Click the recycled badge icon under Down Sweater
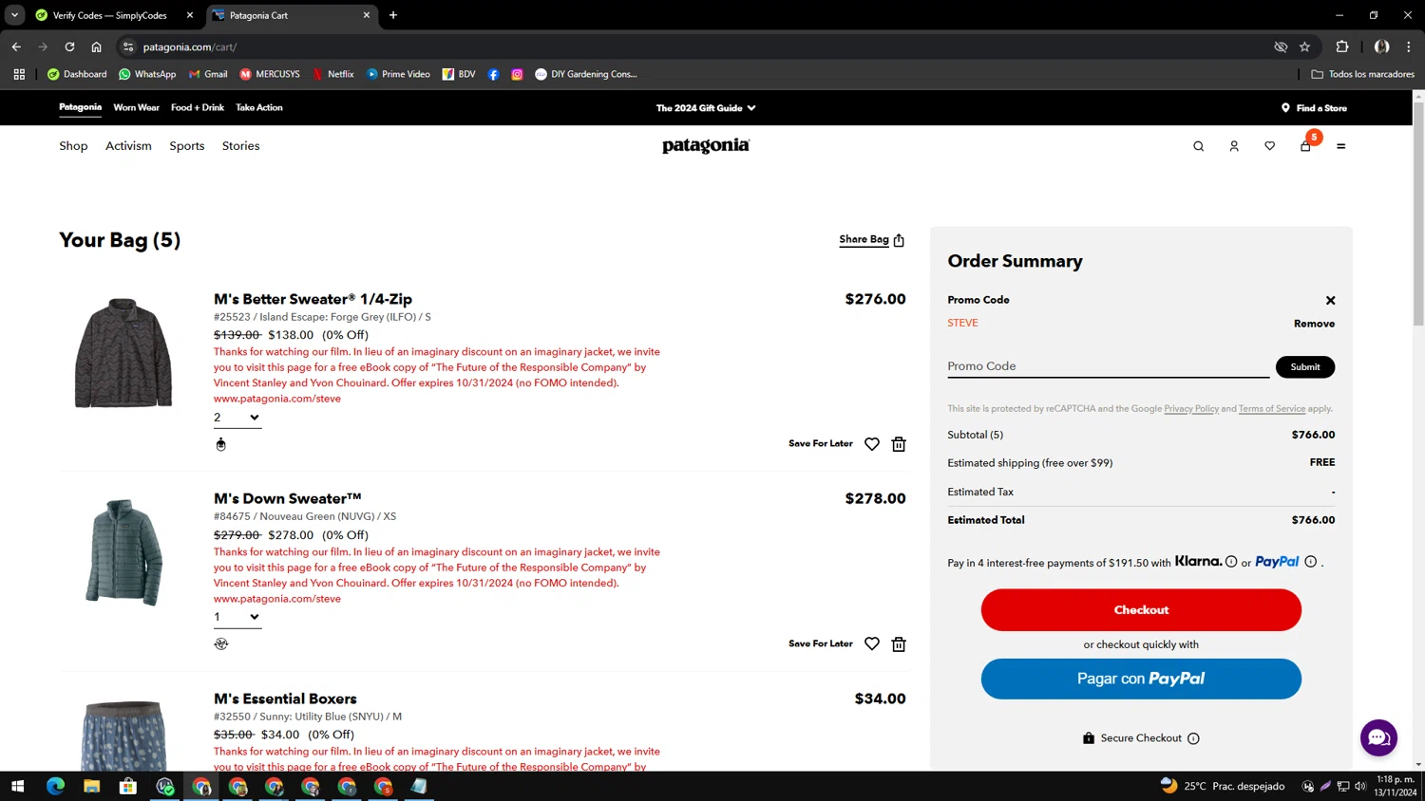 [x=221, y=644]
